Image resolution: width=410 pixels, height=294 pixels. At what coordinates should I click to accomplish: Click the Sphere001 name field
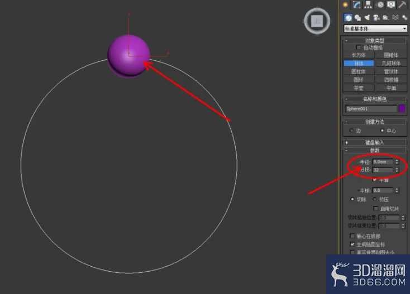[371, 109]
